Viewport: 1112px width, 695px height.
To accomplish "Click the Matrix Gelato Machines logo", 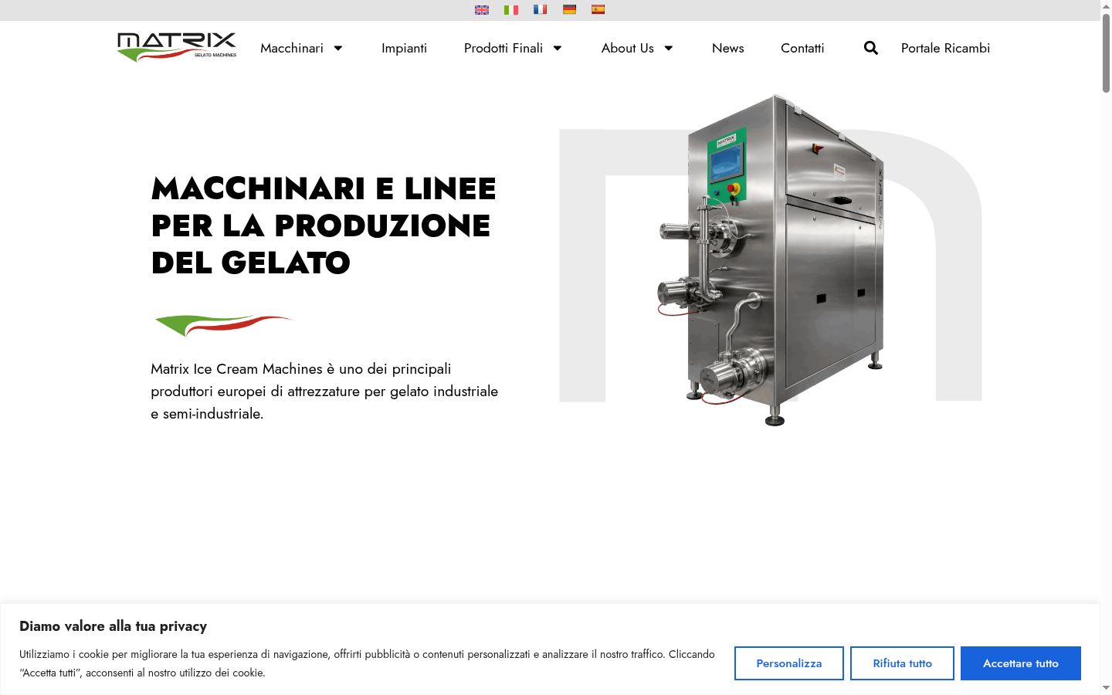I will [177, 47].
